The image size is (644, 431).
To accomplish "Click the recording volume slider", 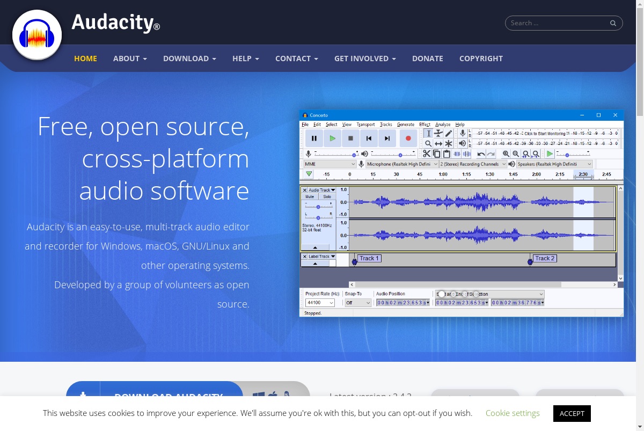I will tap(336, 154).
